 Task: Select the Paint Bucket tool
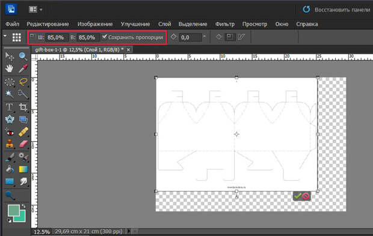10,169
